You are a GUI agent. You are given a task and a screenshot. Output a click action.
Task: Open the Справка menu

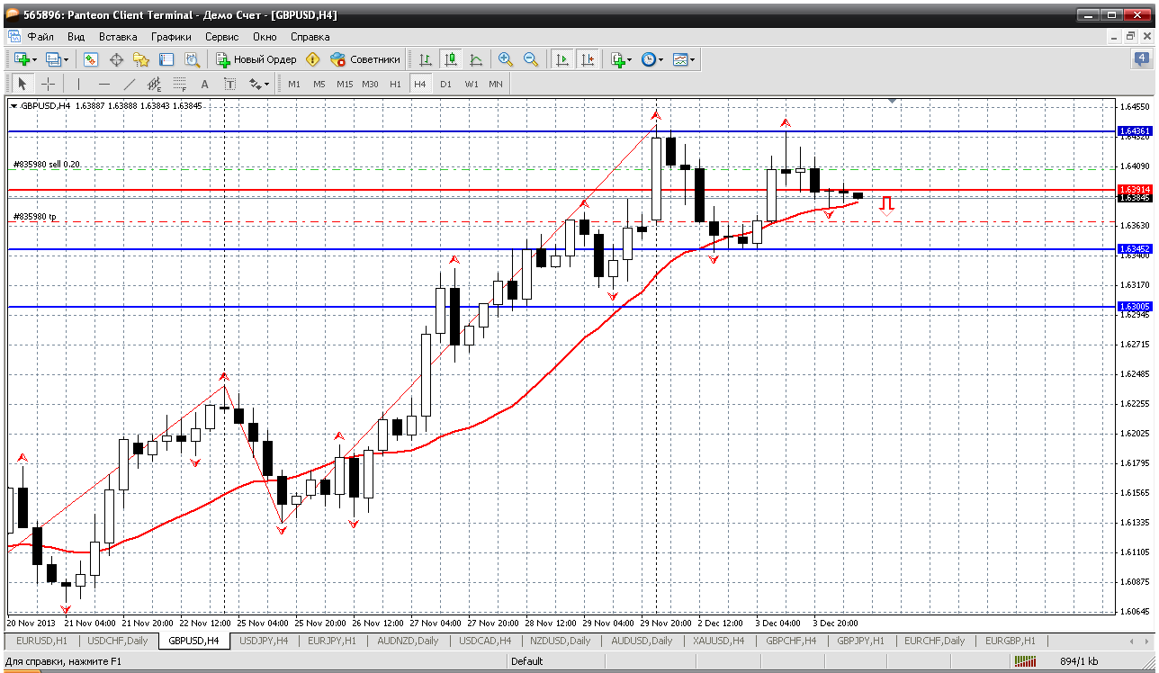point(310,37)
